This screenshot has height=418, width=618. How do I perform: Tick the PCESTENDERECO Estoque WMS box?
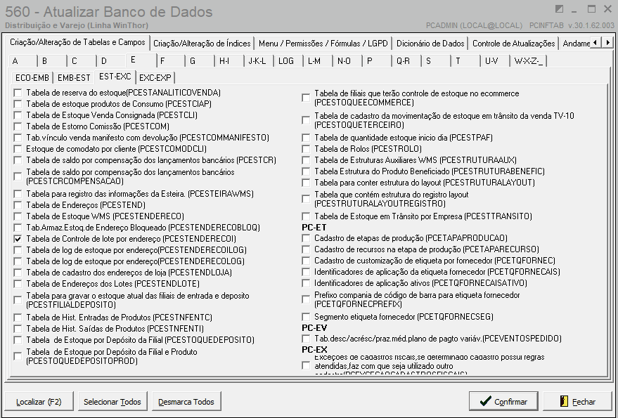tap(18, 216)
